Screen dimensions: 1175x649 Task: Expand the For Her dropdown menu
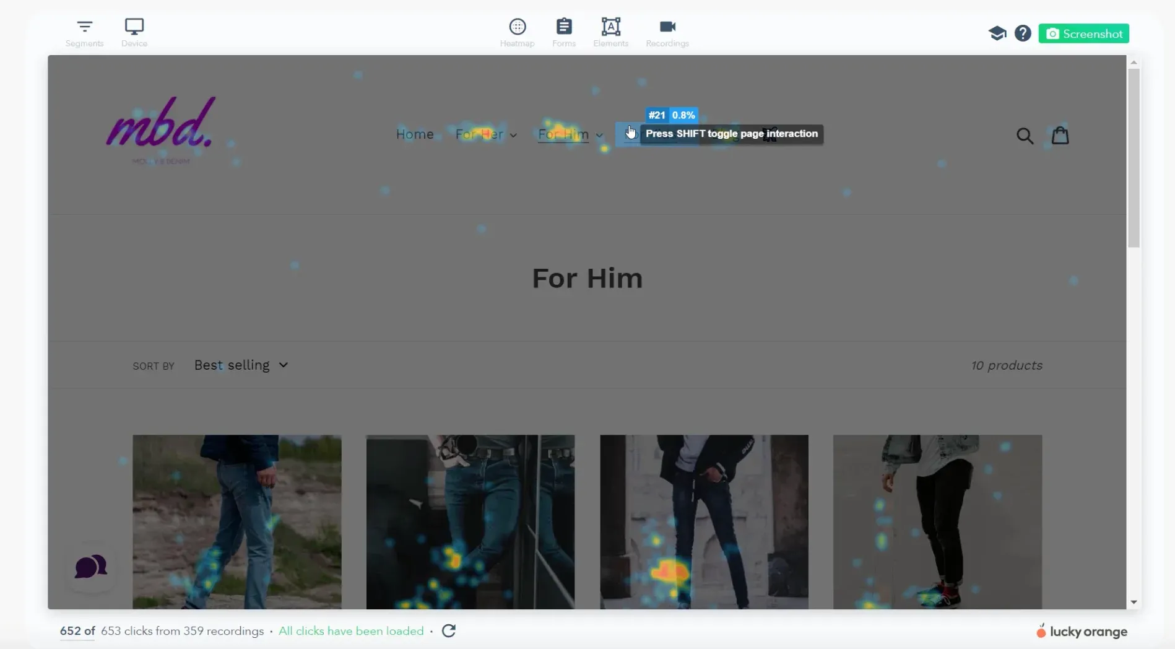(486, 134)
